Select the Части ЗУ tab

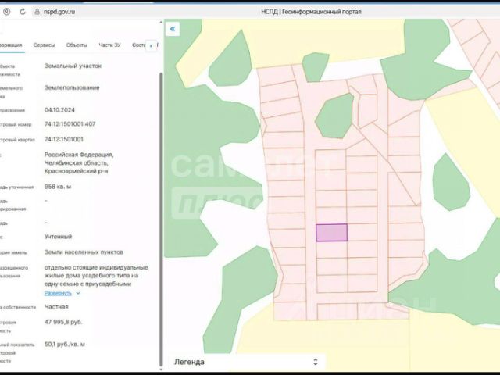click(109, 45)
